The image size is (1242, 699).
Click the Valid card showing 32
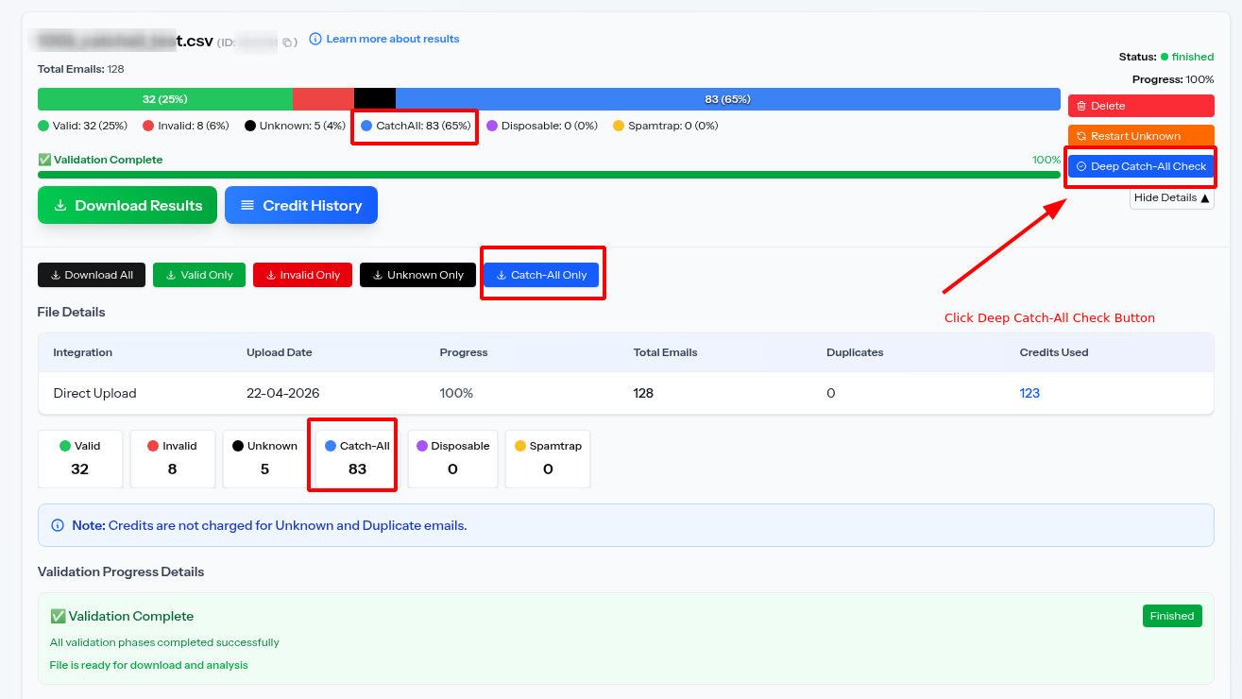click(x=80, y=459)
